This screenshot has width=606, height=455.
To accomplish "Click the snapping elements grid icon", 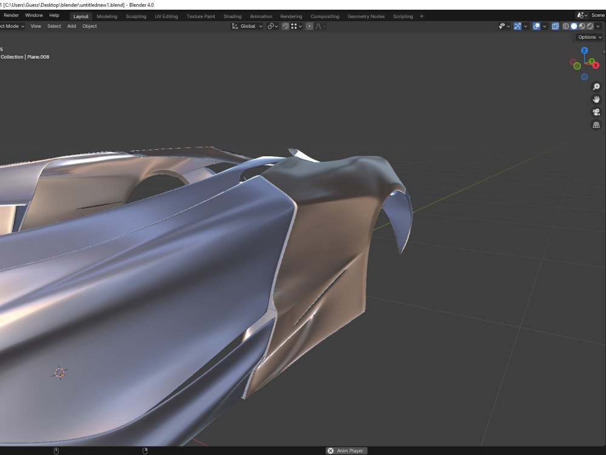I will tap(294, 26).
